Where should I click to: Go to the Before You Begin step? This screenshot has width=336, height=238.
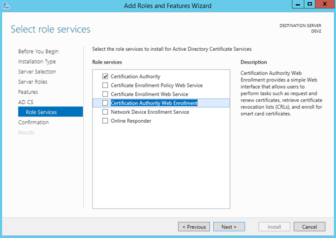pos(38,52)
